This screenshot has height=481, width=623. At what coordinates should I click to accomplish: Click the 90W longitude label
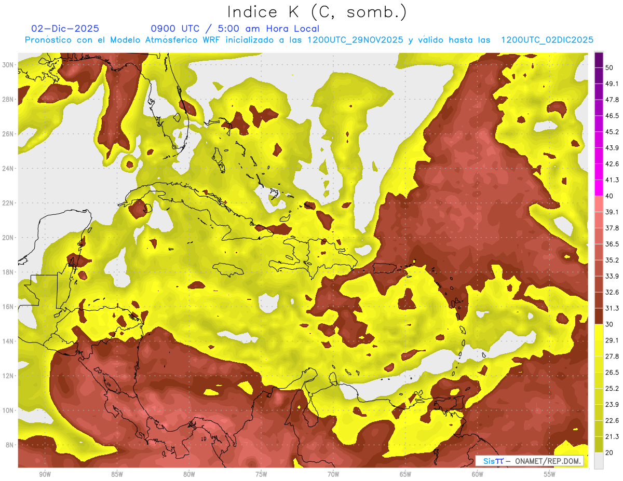coord(45,474)
